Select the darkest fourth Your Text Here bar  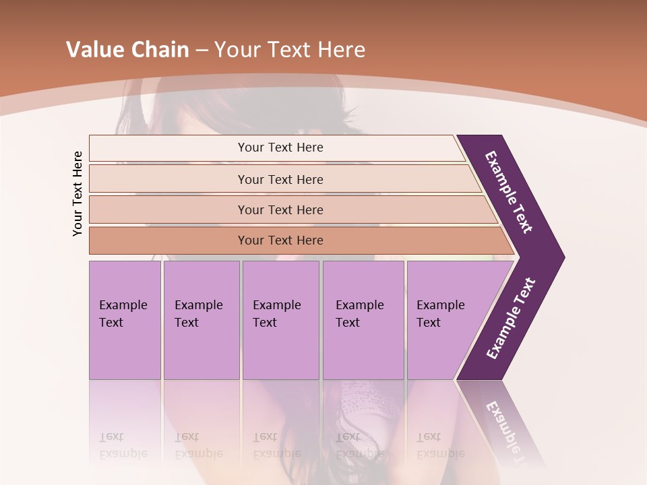(301, 240)
